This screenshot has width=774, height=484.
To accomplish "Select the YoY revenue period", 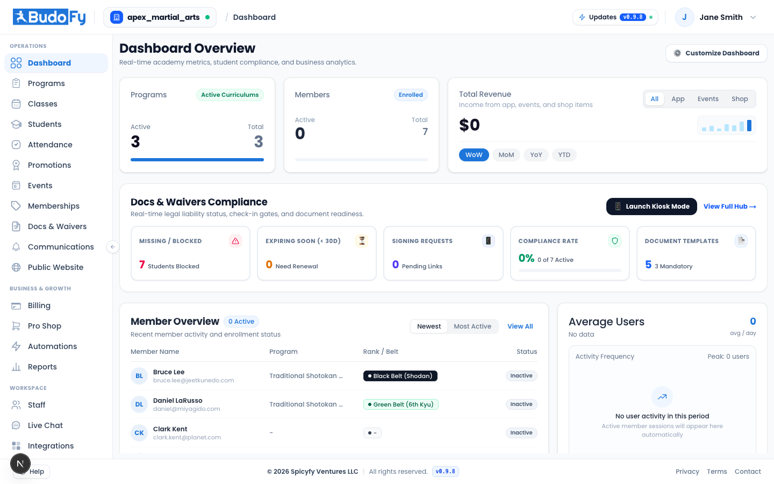I will pos(536,155).
